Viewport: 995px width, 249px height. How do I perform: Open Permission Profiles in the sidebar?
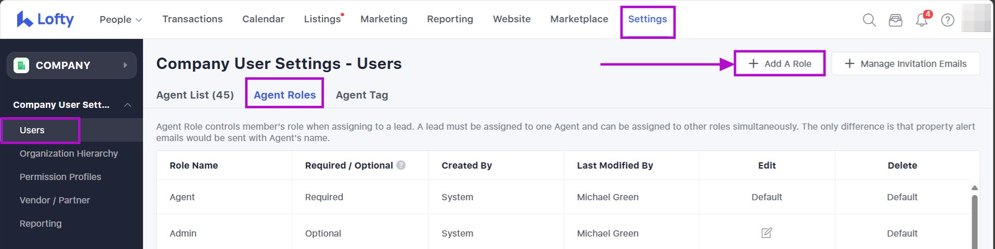[x=60, y=177]
